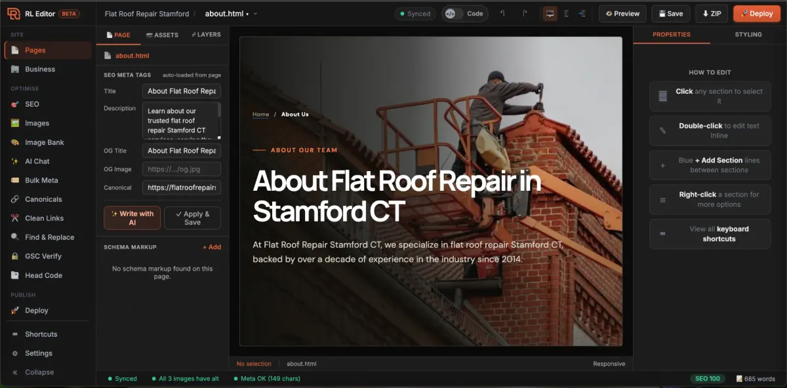
Task: Open View all keyboard shortcuts card
Action: 710,234
